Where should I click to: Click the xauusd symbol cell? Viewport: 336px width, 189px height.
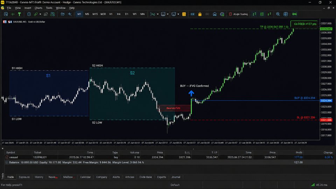pyautogui.click(x=14, y=157)
